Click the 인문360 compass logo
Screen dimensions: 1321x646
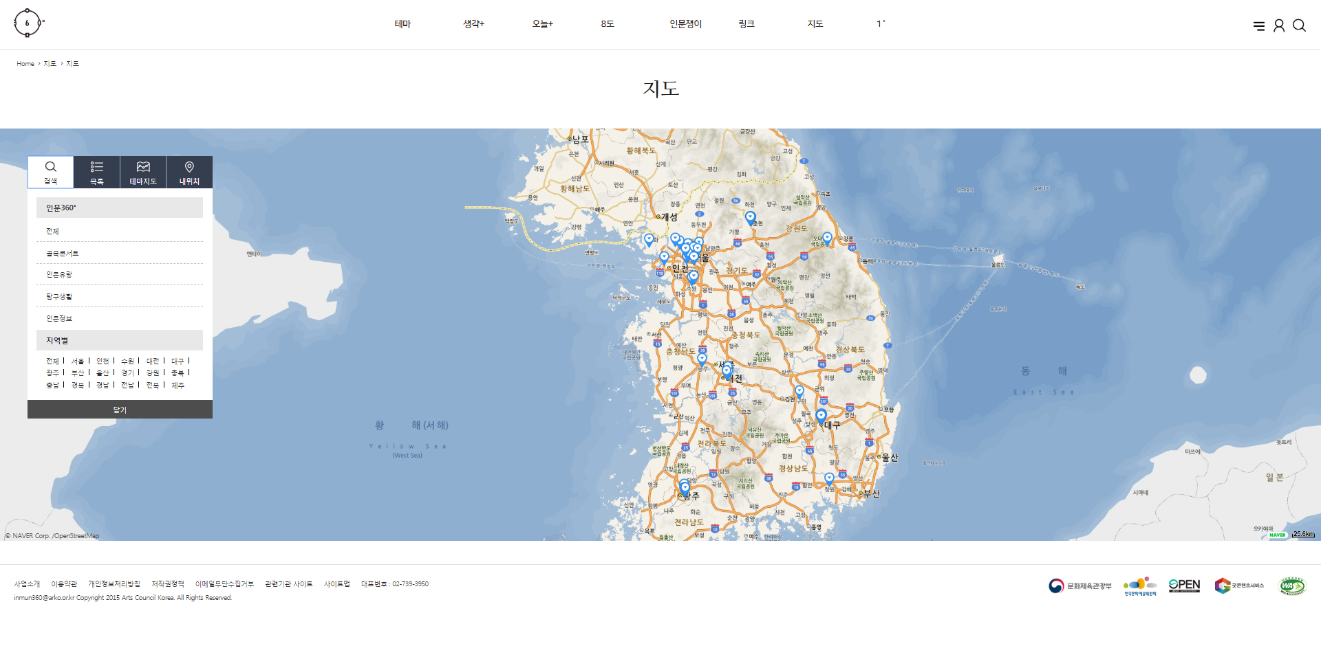29,23
